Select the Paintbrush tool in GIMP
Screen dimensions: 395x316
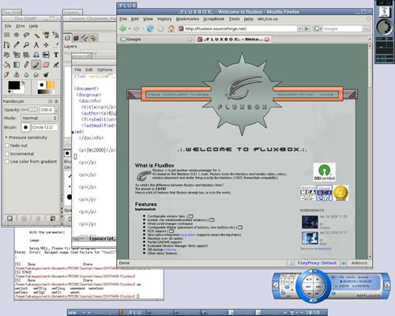(36, 65)
